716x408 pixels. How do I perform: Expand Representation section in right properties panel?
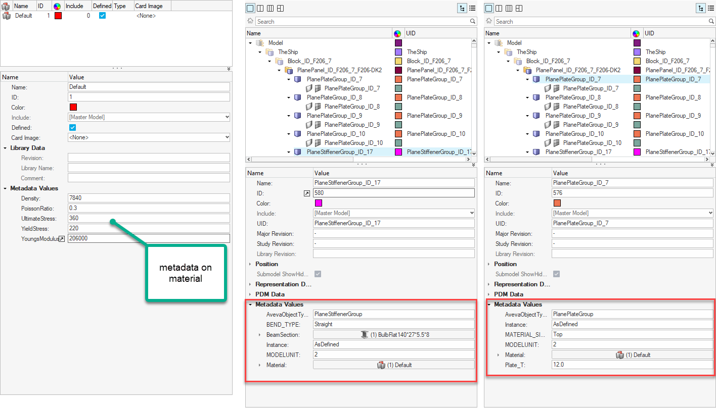(x=488, y=284)
